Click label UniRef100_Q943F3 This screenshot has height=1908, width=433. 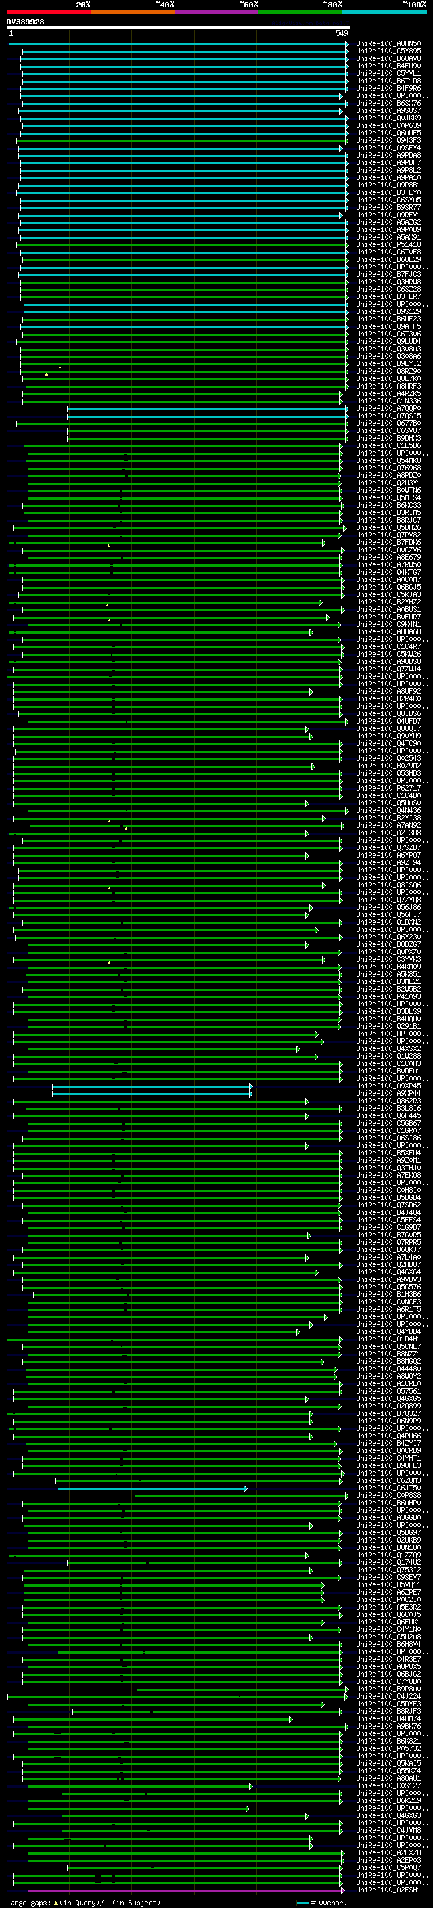[388, 141]
